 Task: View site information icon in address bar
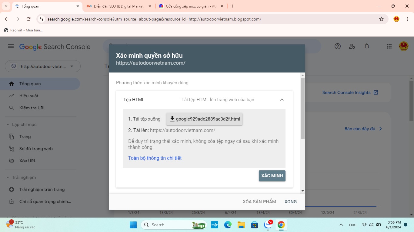42,19
